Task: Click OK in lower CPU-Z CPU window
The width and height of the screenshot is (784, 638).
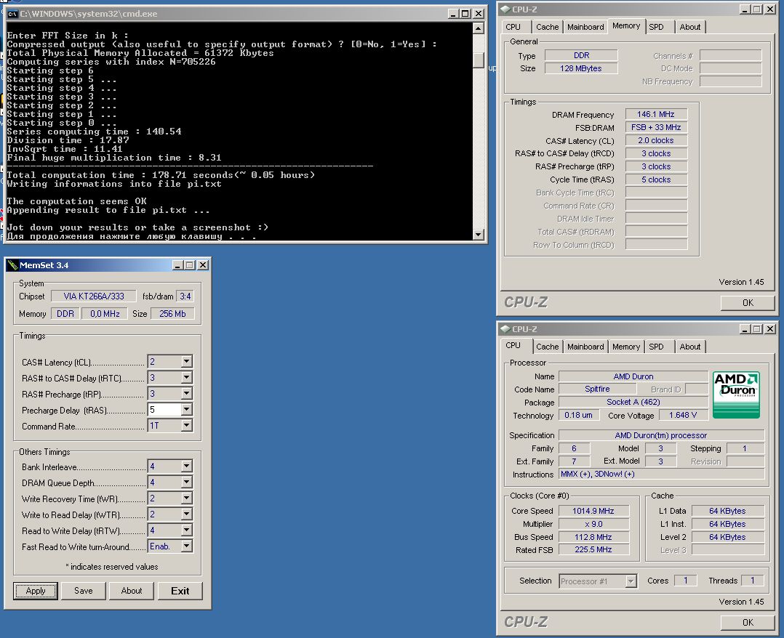Action: pos(748,623)
